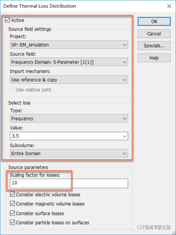Click the OK button
Image resolution: width=176 pixels, height=235 pixels.
[x=154, y=22]
